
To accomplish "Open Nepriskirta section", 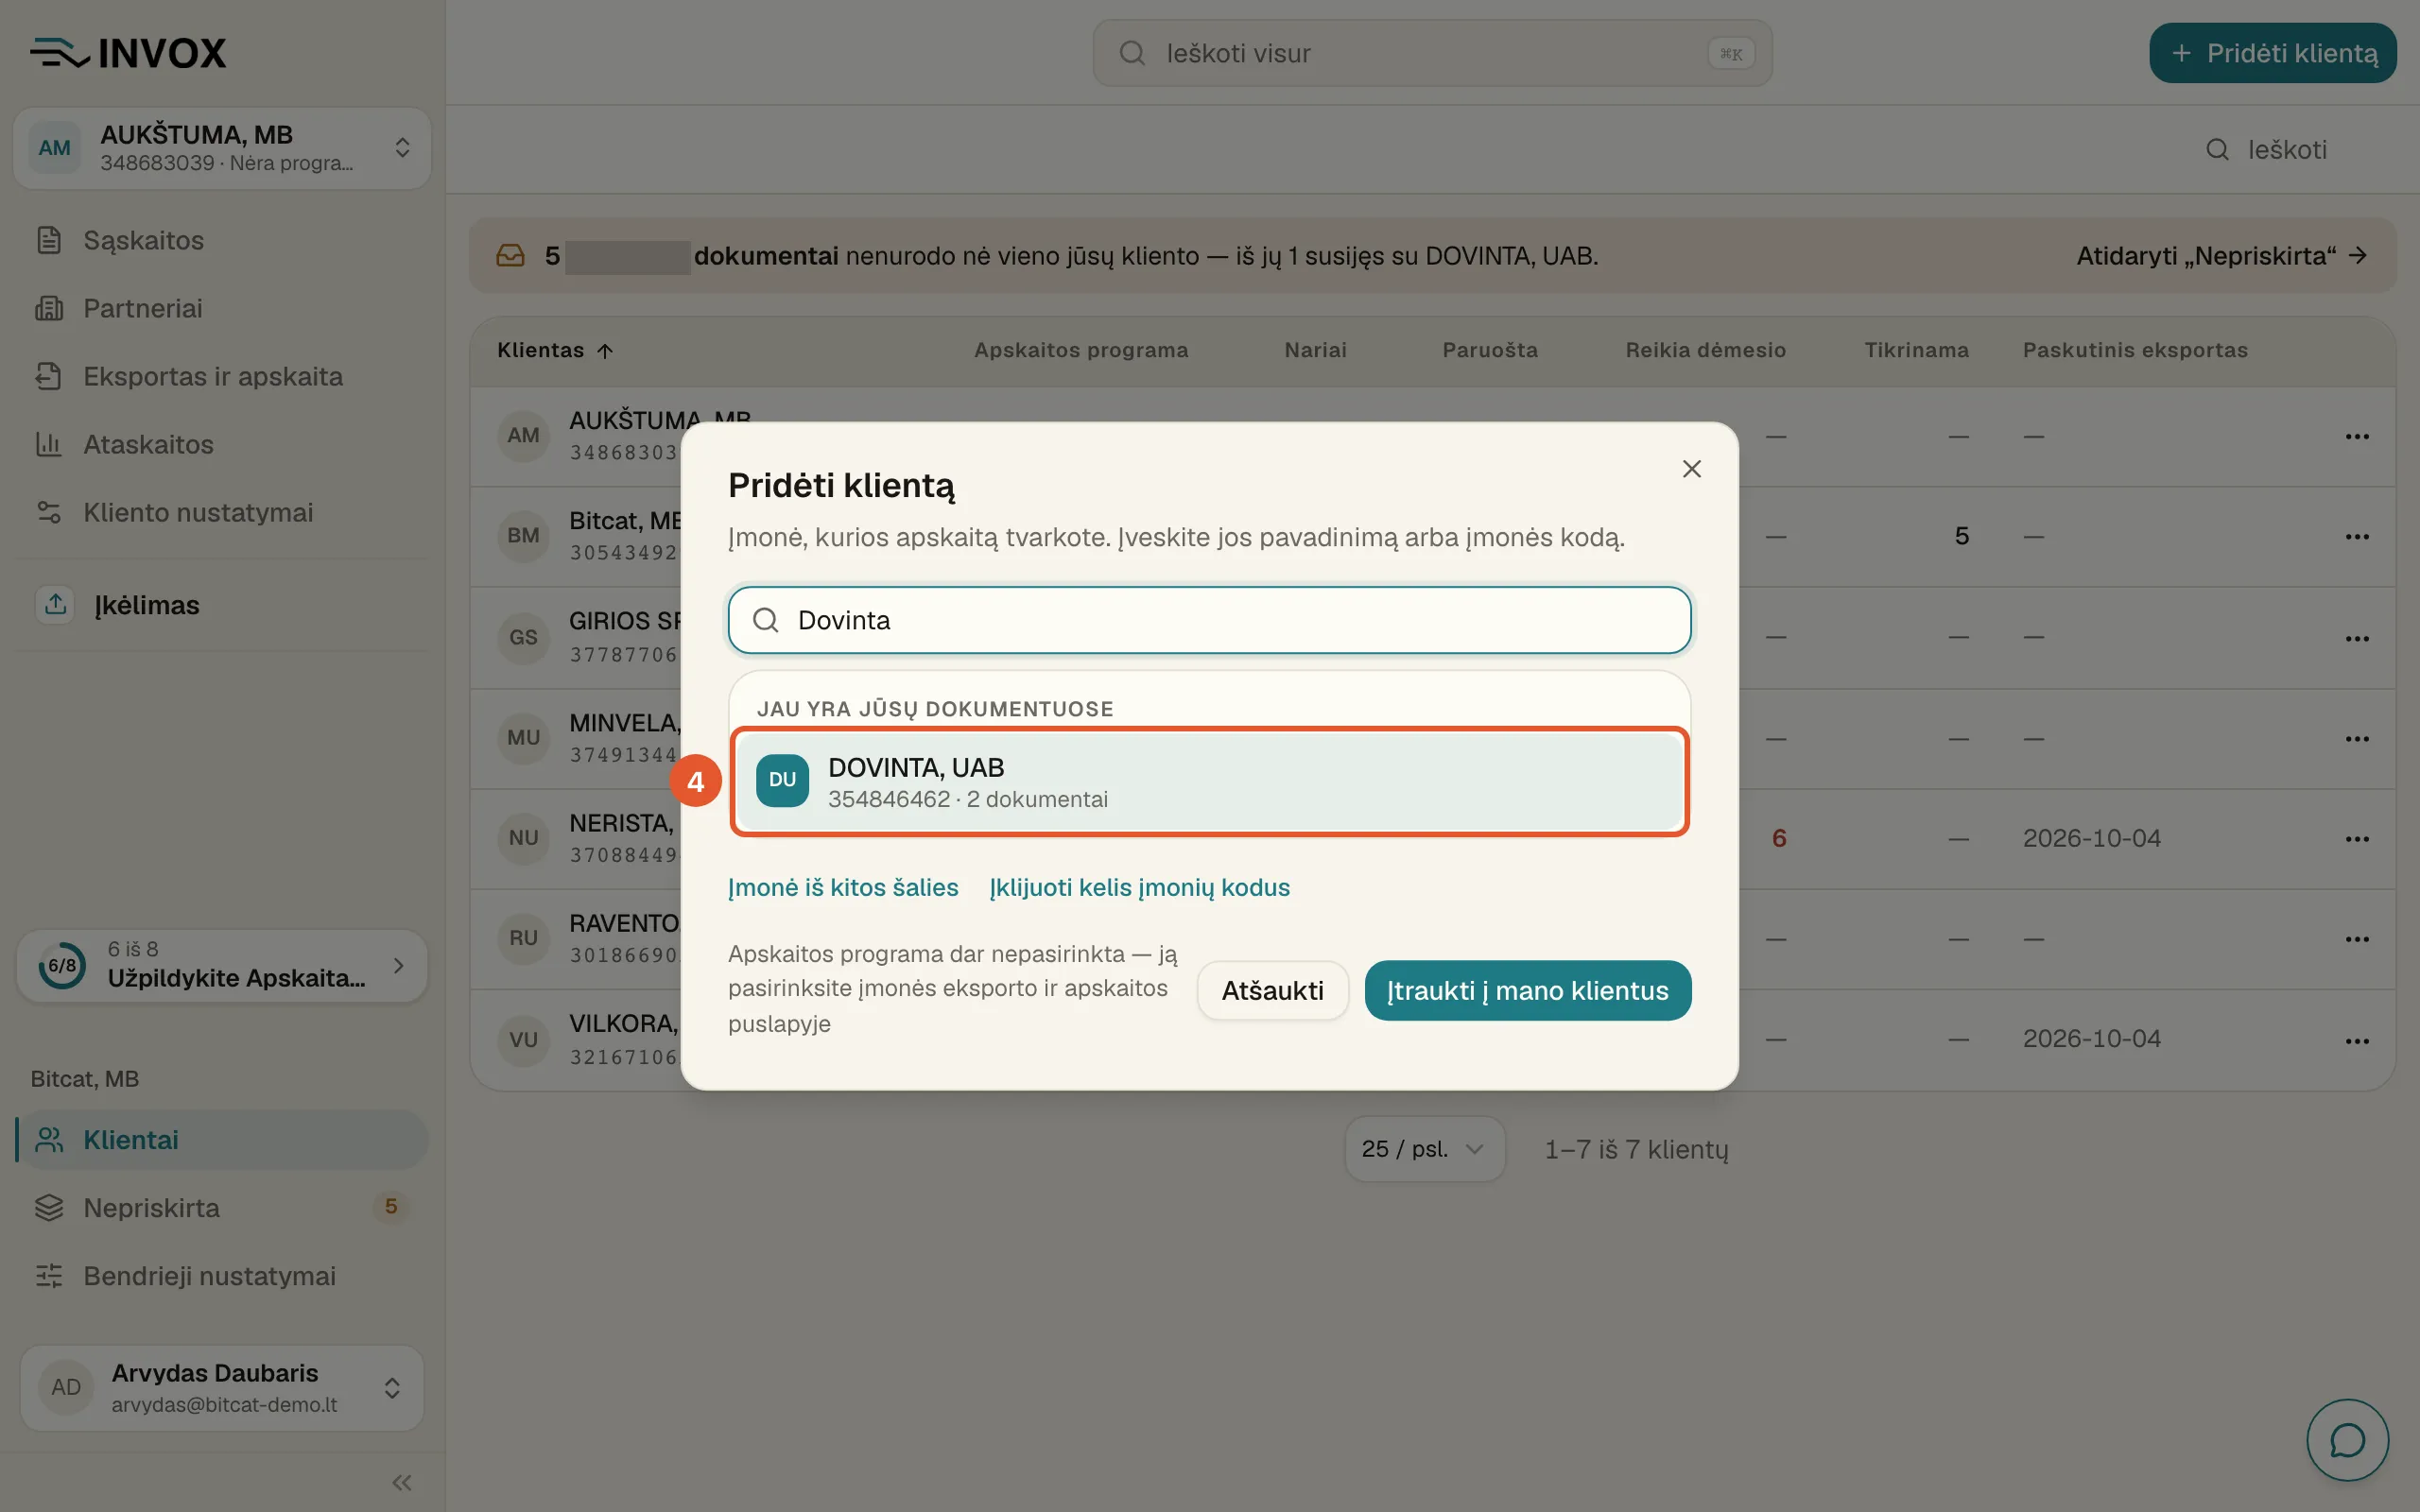I will [222, 1208].
